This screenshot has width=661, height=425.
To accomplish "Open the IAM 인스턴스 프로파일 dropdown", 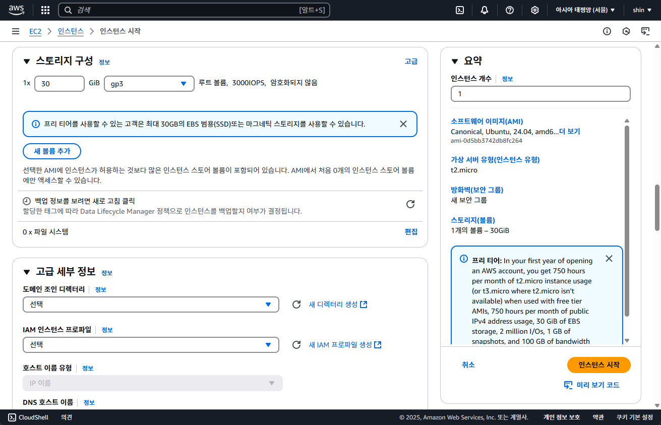I will pos(151,345).
